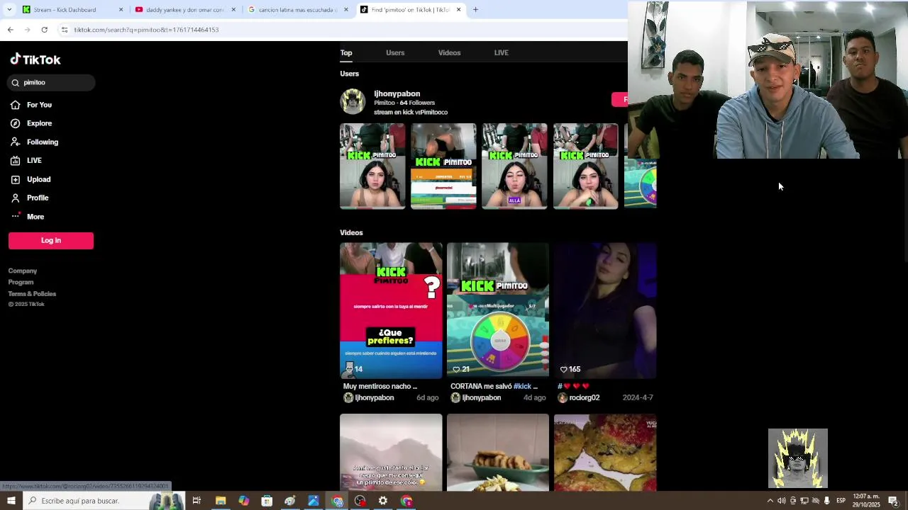This screenshot has width=908, height=510.
Task: Open the Company footer link
Action: 23,271
